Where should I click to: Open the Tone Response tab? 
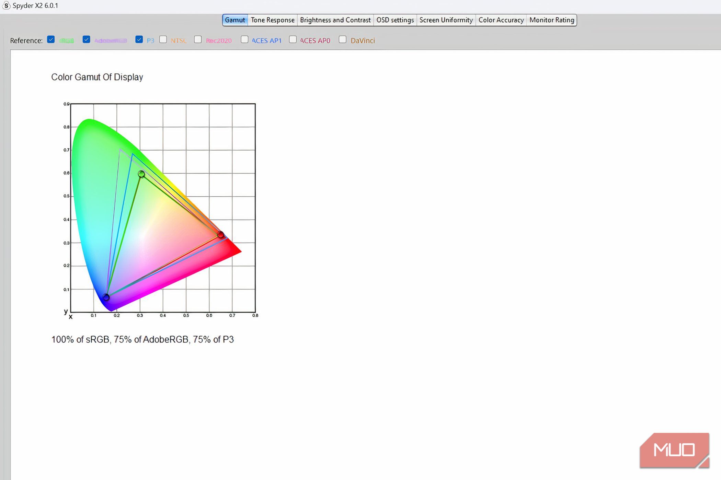pyautogui.click(x=273, y=20)
